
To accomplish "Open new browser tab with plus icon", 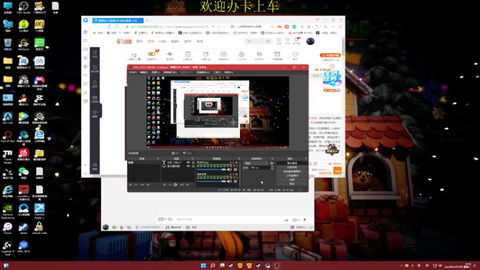I will point(147,20).
